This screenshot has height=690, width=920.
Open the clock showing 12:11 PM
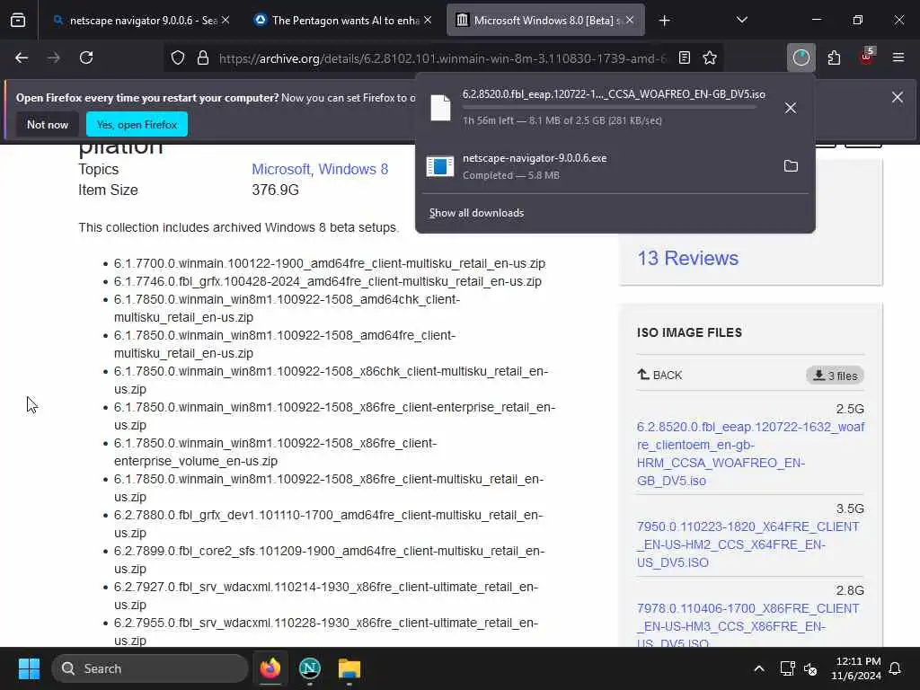click(x=856, y=668)
